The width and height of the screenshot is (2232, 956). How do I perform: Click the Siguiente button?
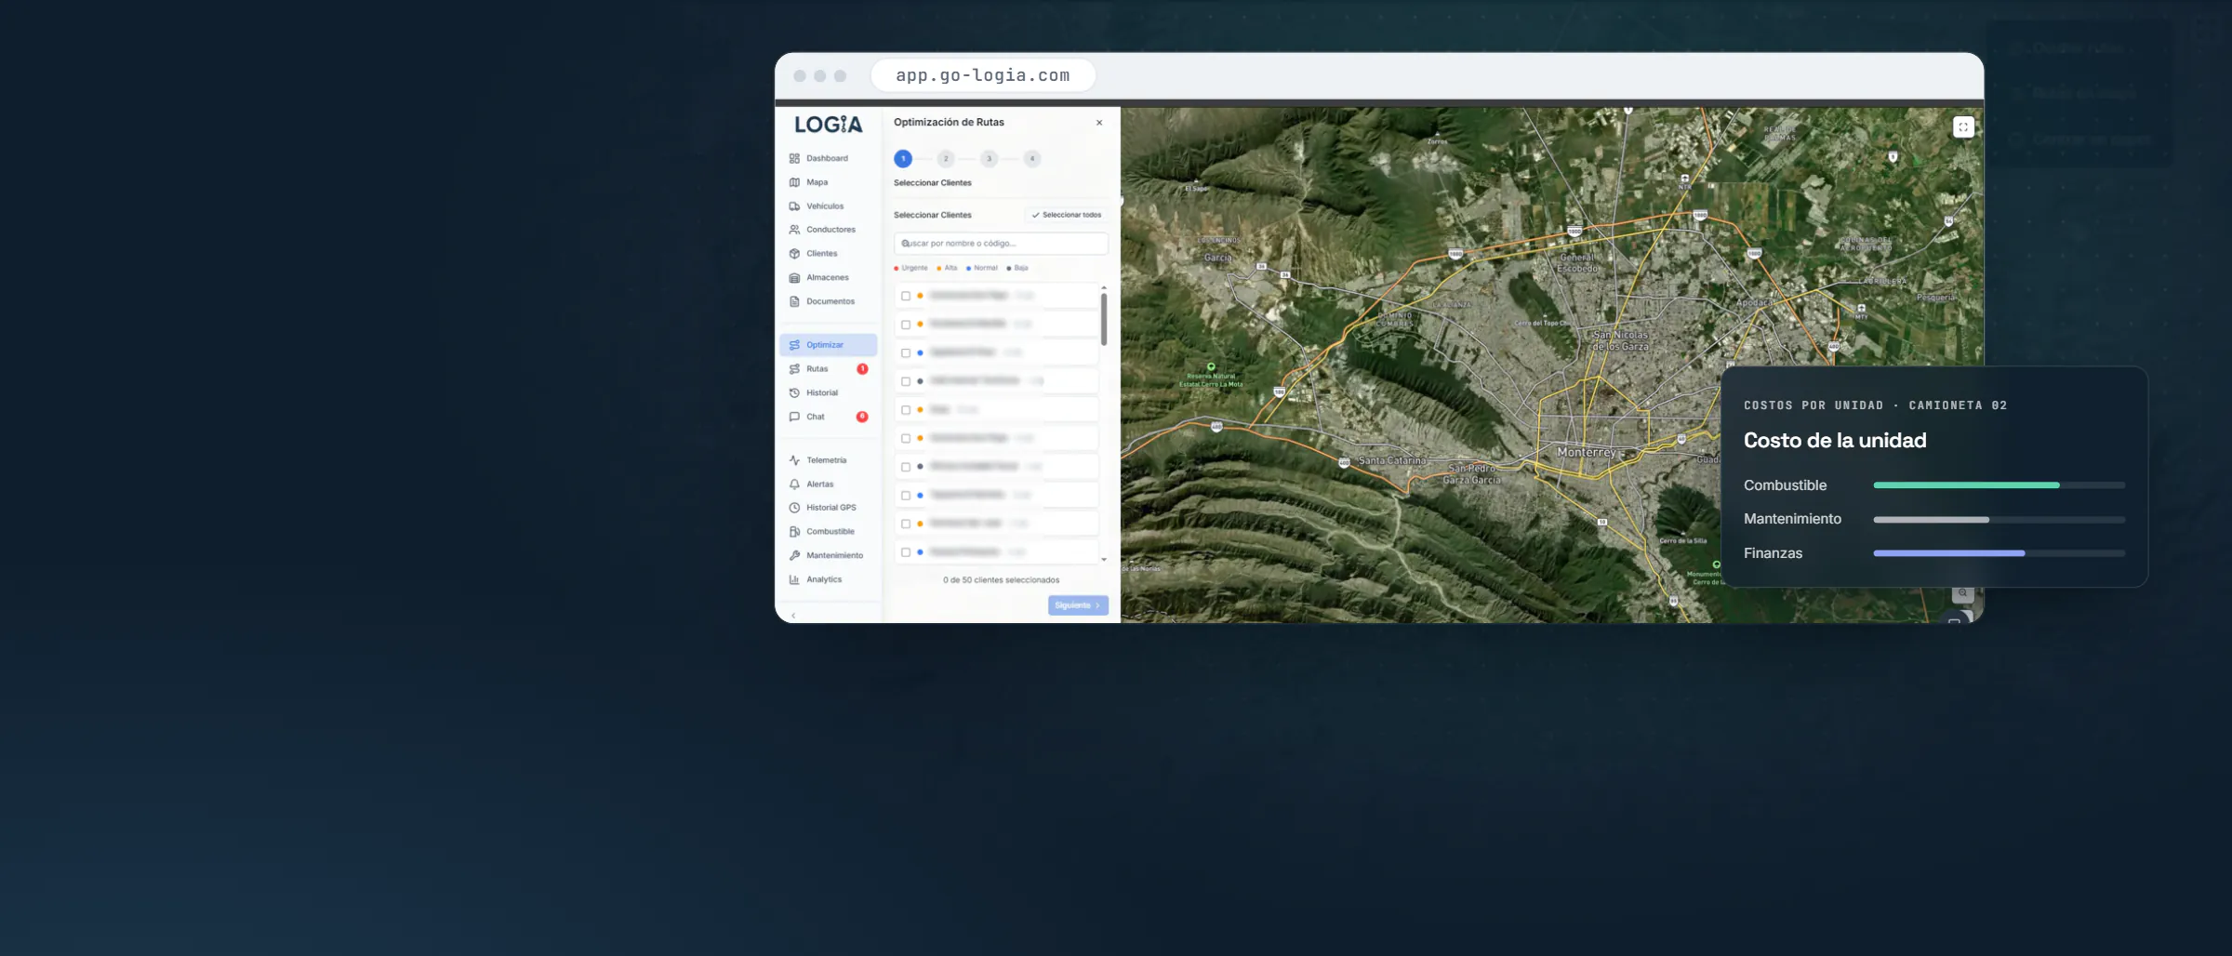click(x=1078, y=605)
